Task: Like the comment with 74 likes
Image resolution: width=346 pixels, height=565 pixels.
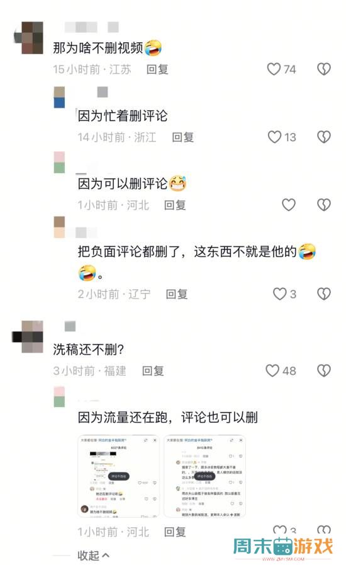Action: click(x=274, y=69)
